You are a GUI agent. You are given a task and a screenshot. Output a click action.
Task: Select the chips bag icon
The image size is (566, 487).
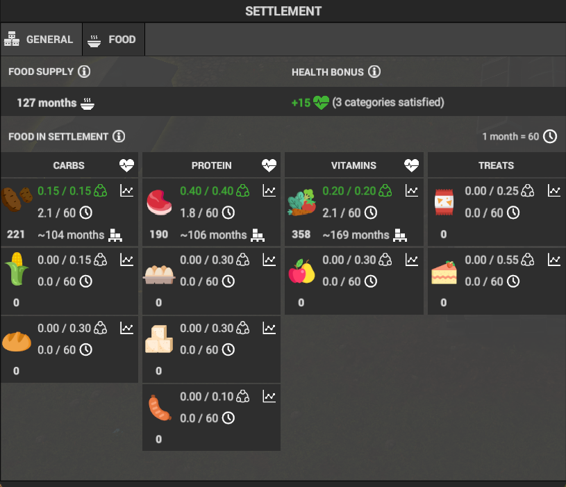click(444, 202)
